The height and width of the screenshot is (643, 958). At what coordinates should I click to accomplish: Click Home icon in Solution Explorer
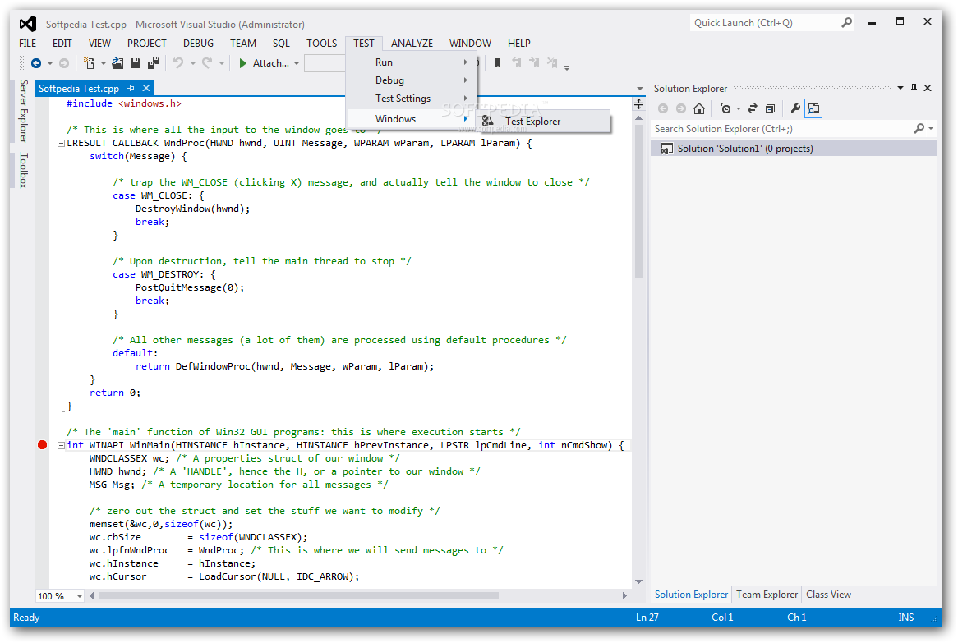pos(699,108)
